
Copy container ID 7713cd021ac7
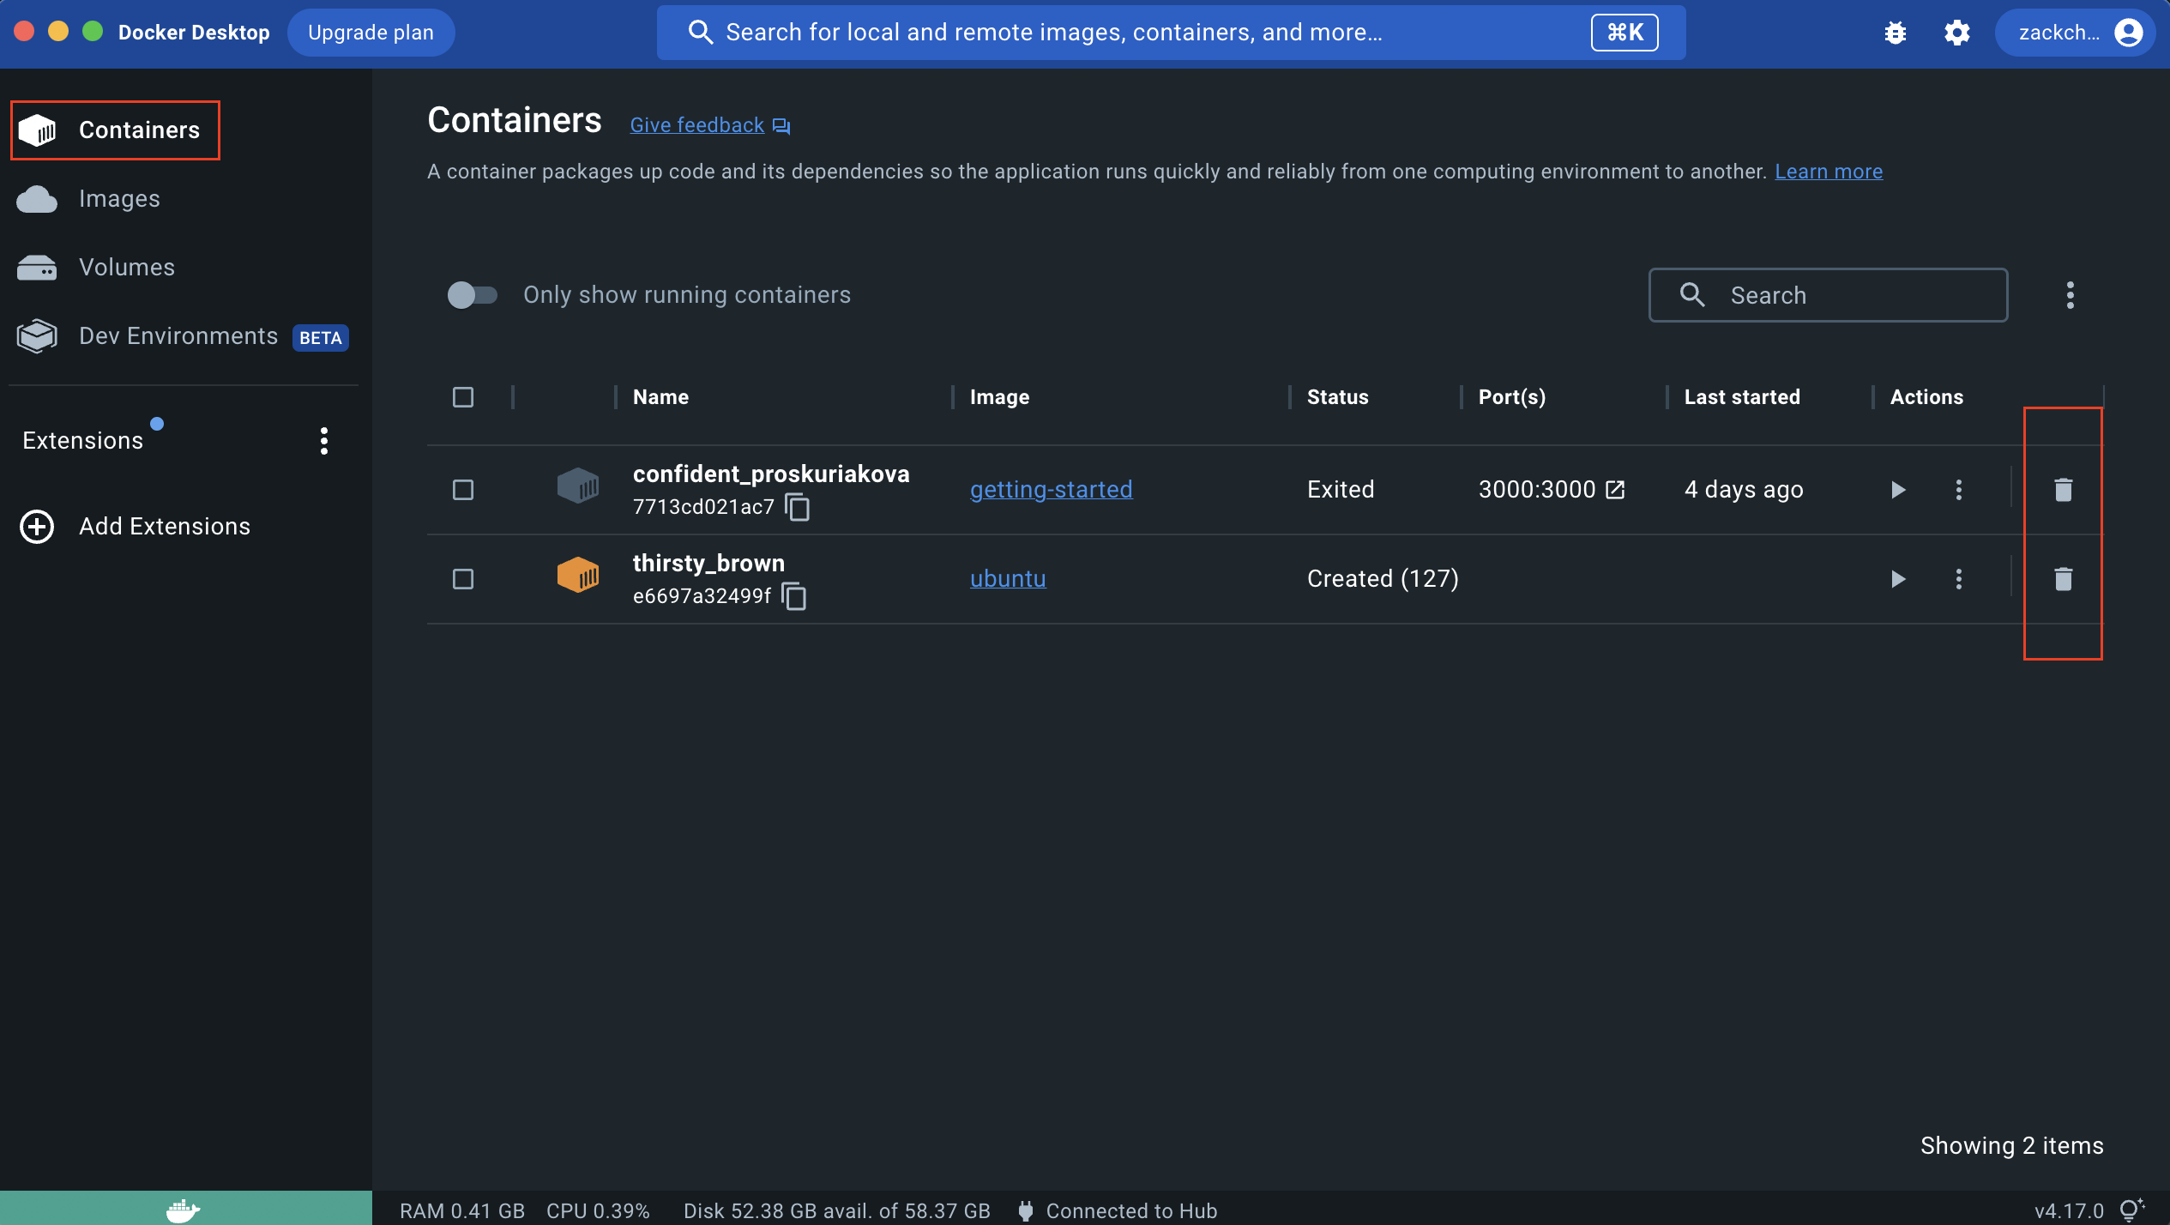pos(798,507)
